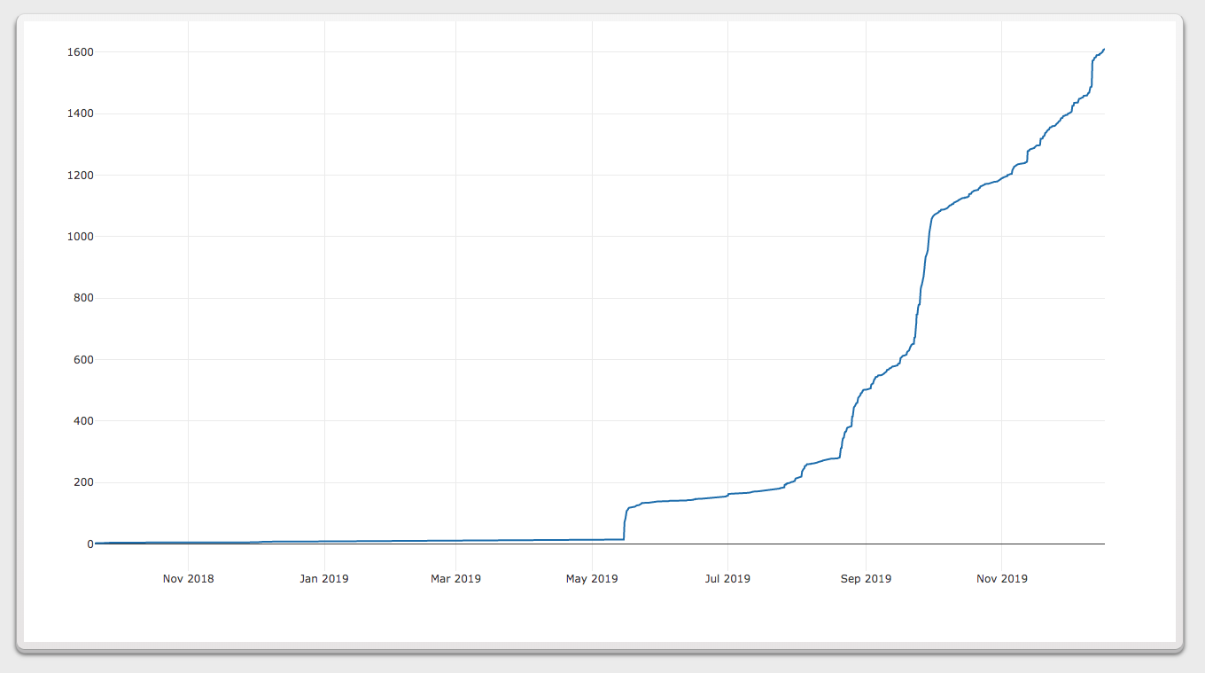This screenshot has width=1205, height=673.
Task: Select the Nov 2018 axis label
Action: (x=188, y=578)
